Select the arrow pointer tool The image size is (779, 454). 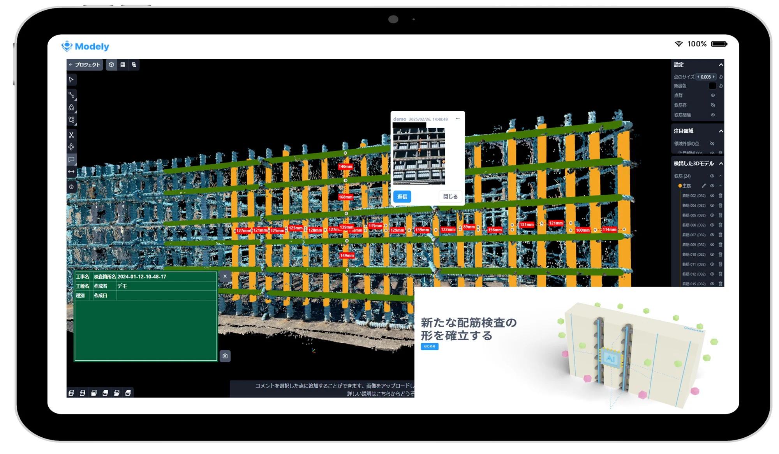(71, 80)
